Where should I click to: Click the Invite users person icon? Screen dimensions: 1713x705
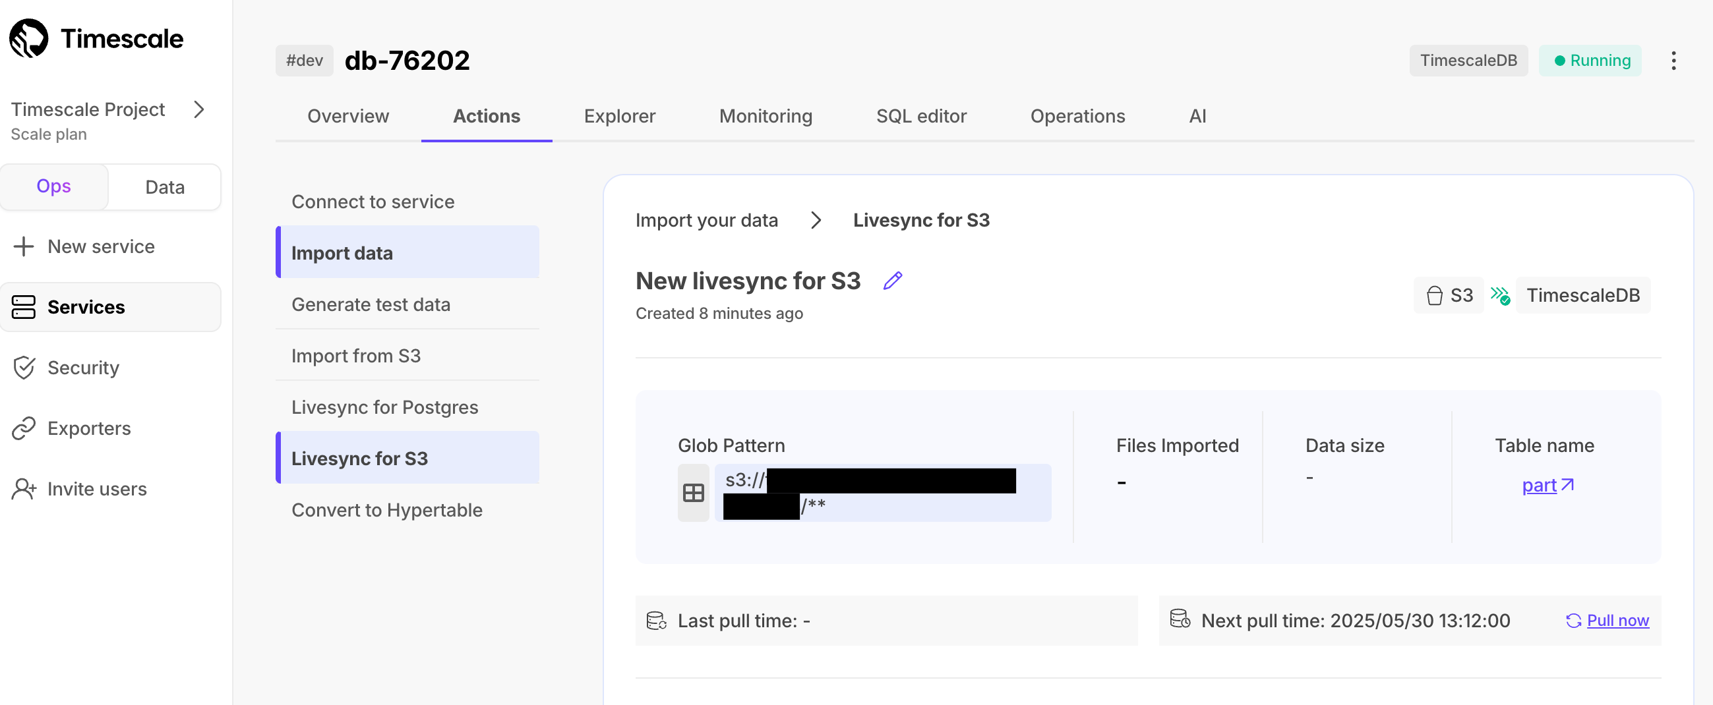[x=24, y=488]
